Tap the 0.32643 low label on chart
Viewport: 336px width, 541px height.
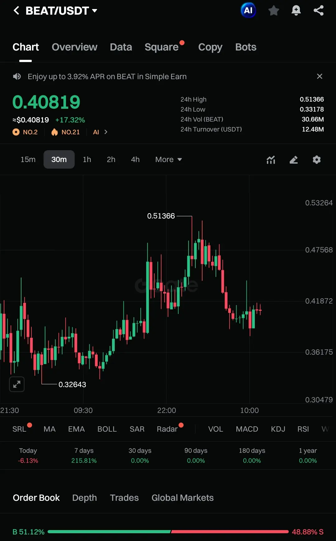[x=72, y=385]
